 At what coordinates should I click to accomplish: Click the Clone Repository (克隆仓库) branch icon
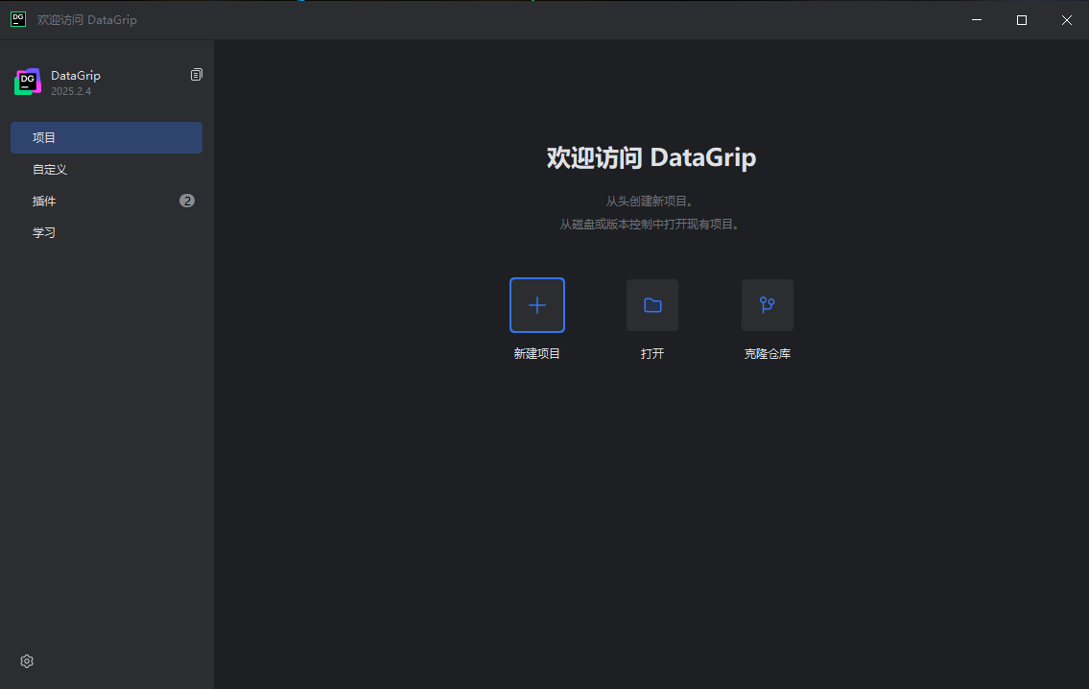coord(768,305)
